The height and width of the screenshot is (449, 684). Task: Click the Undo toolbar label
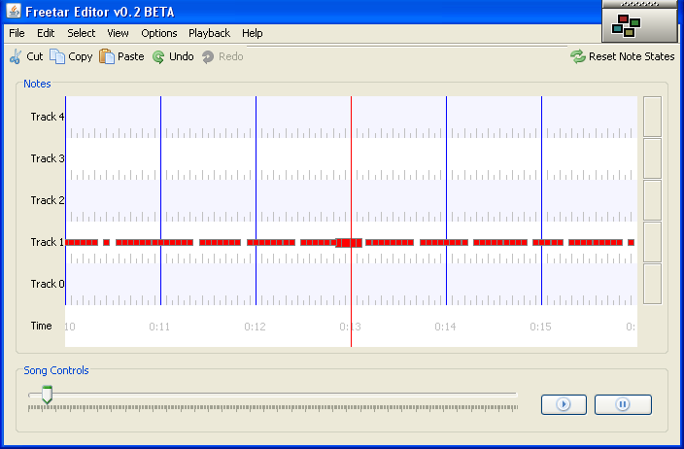182,56
